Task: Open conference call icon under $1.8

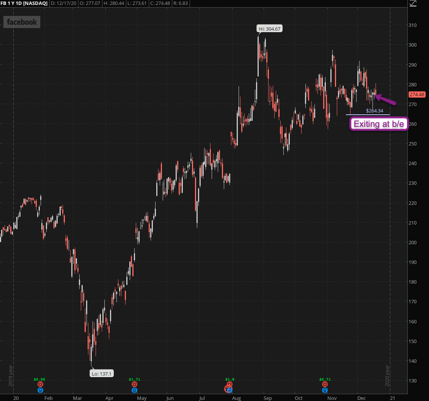Action: (x=229, y=384)
